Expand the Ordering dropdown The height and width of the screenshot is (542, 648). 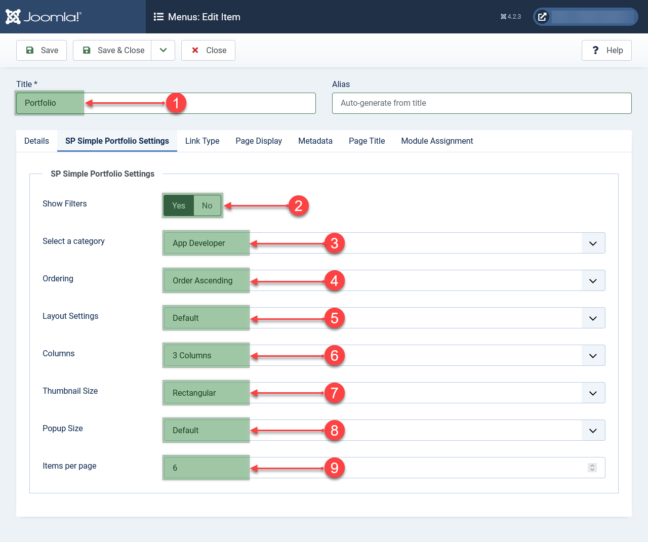pos(593,281)
